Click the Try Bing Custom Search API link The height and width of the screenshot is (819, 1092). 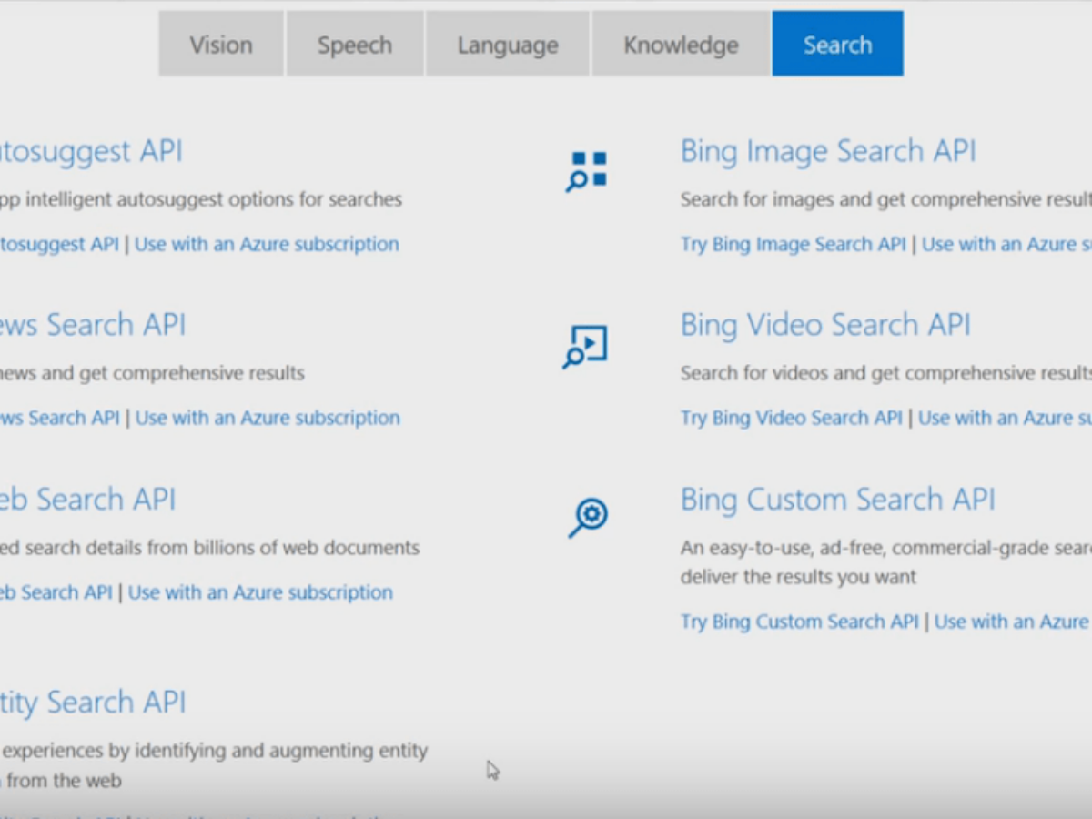coord(799,622)
